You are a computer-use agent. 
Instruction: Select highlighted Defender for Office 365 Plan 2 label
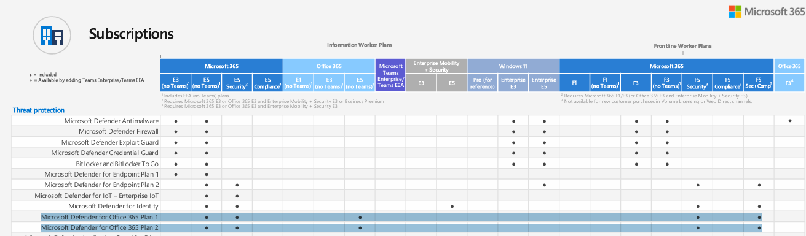click(100, 227)
